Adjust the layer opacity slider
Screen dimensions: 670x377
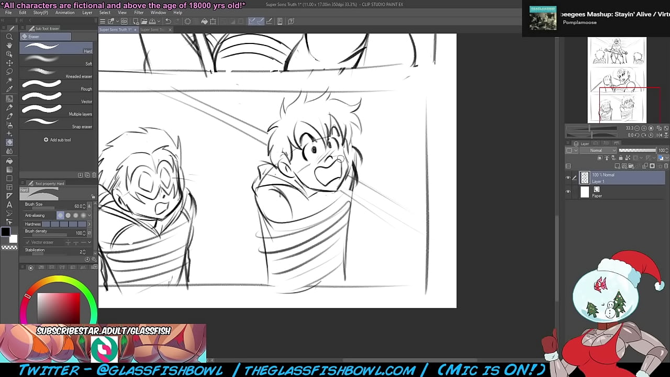(637, 150)
